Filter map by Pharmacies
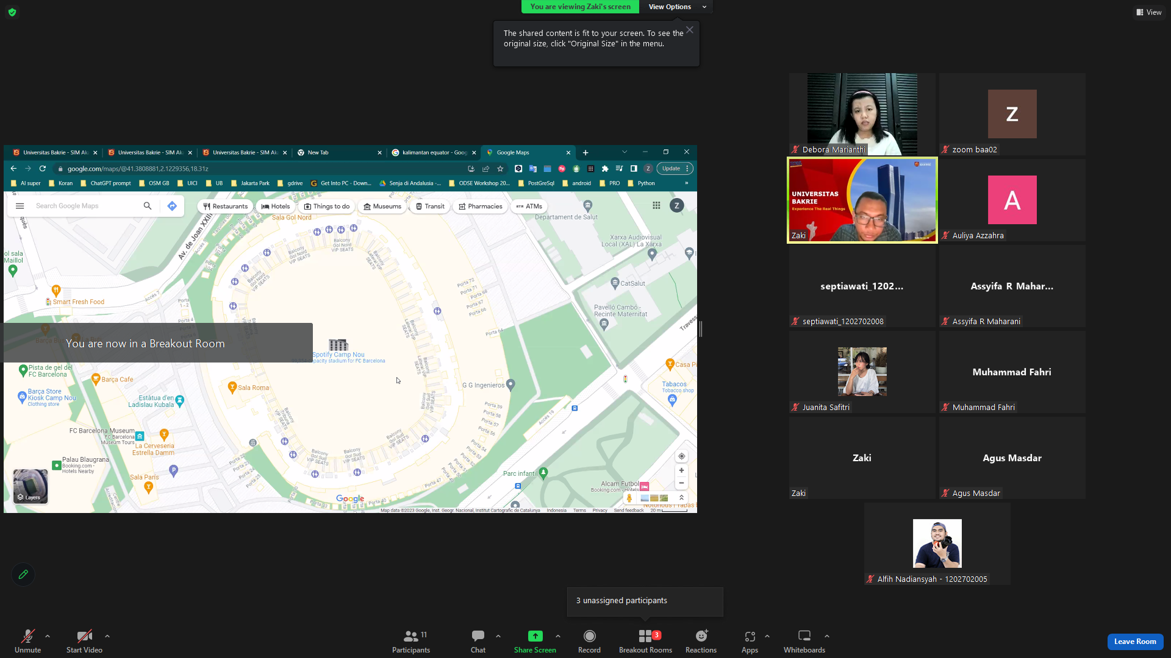Screen dimensions: 1171x658 [x=481, y=207]
